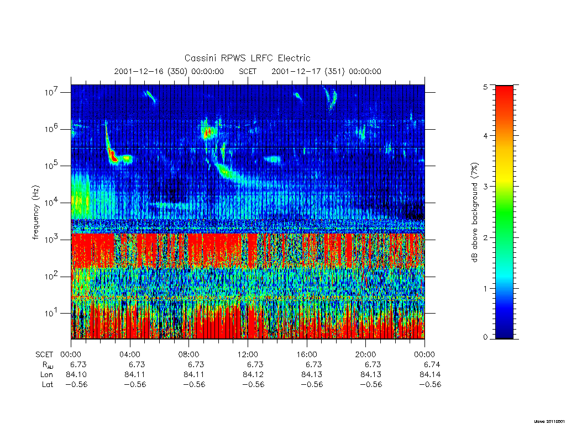Click the SCET row label below the plot
Image resolution: width=566 pixels, height=424 pixels.
click(44, 354)
